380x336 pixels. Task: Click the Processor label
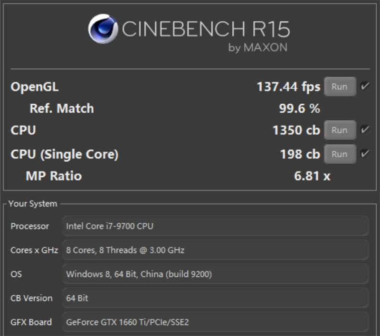(x=30, y=226)
